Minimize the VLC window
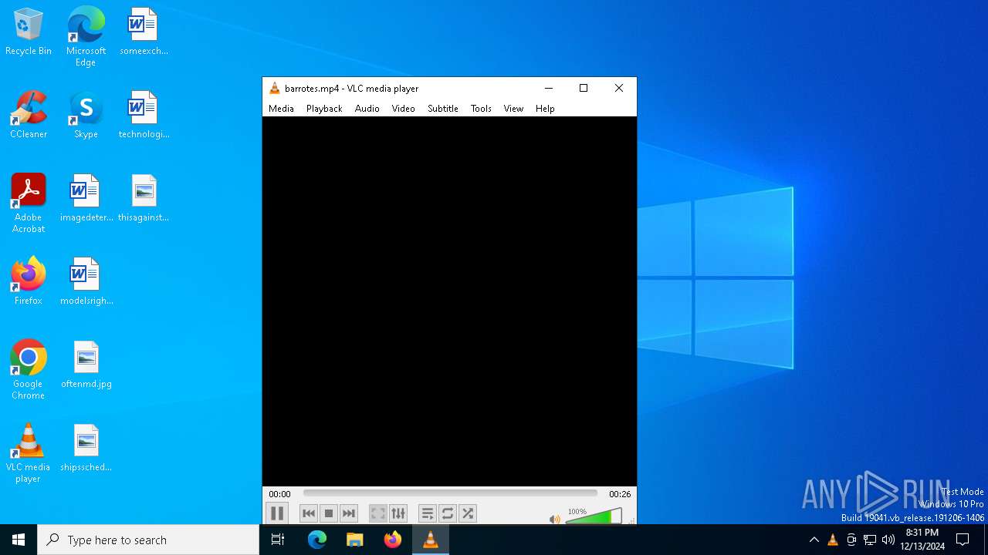Viewport: 988px width, 555px height. coord(549,88)
